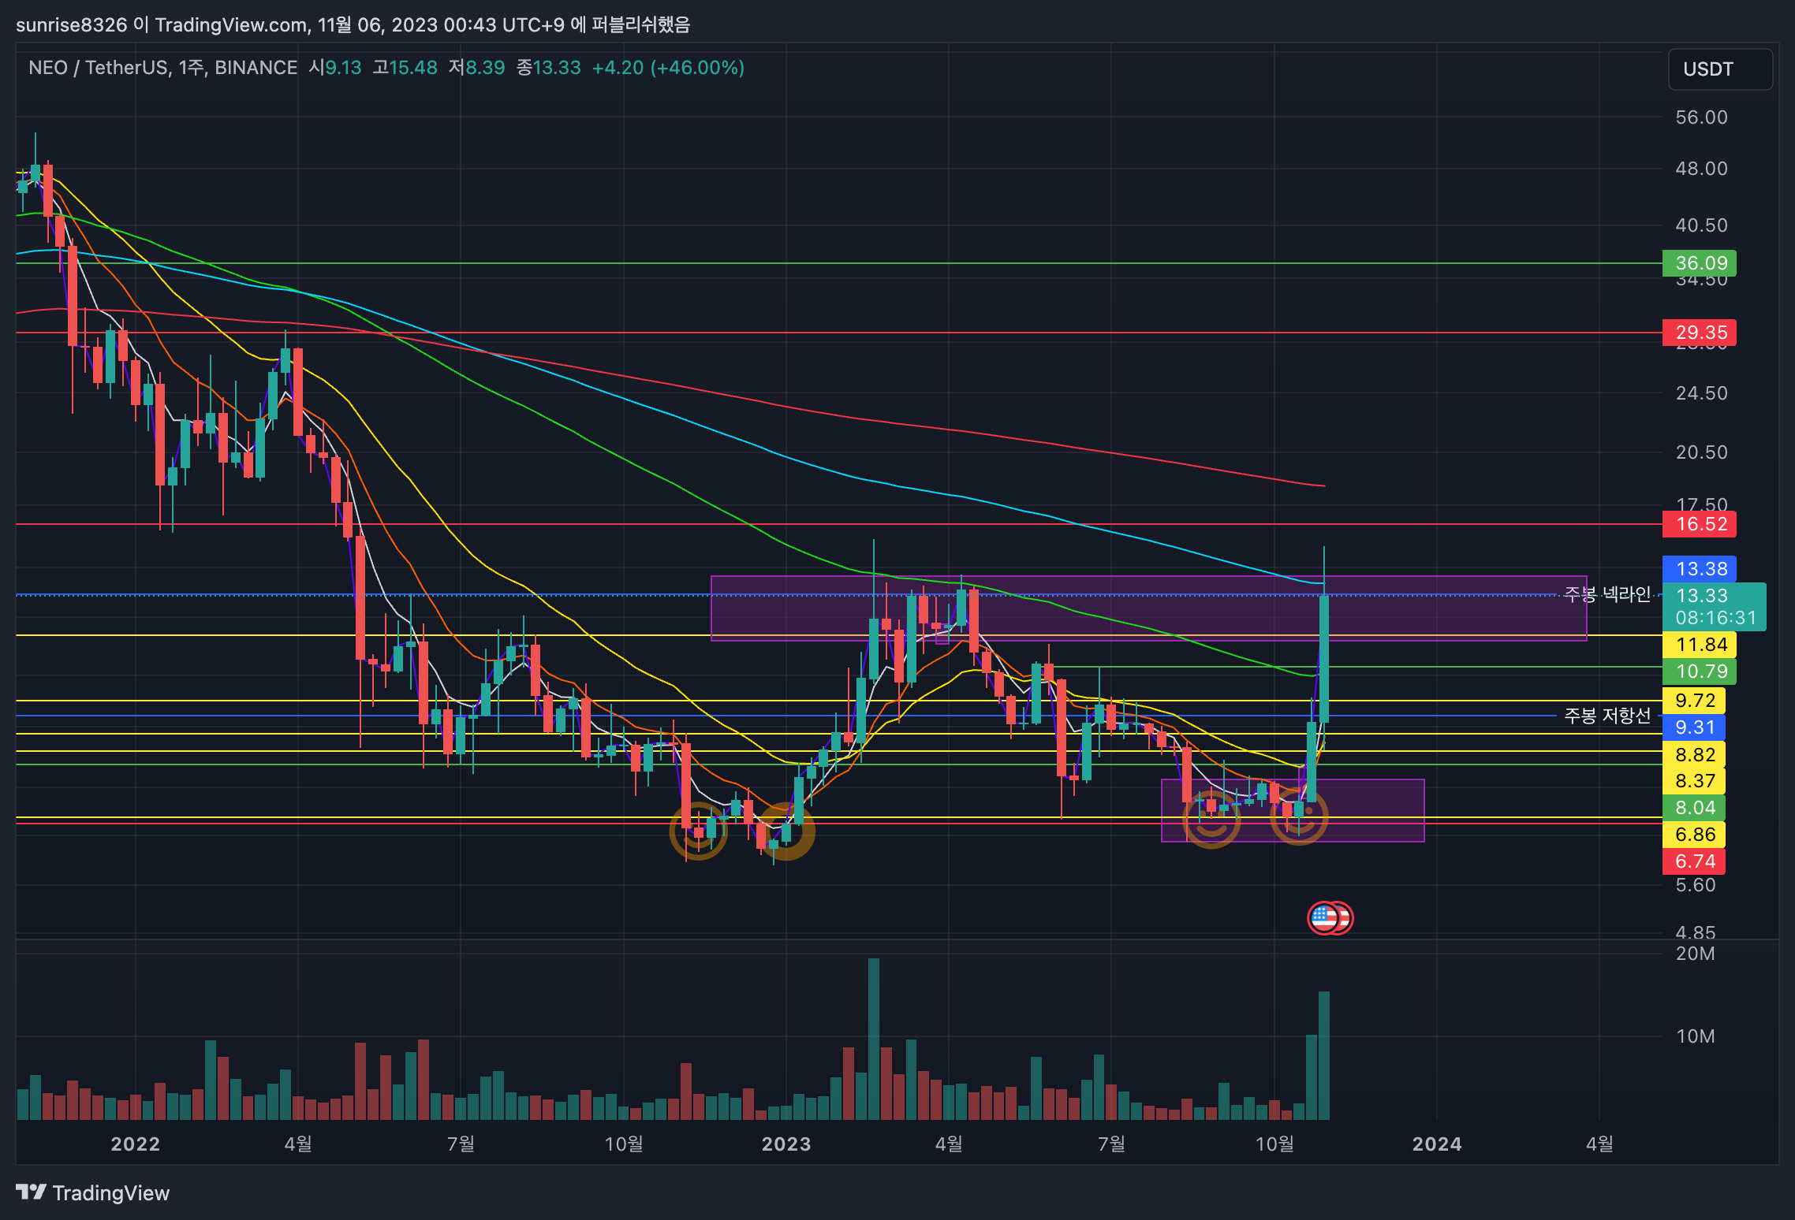Click the 10M volume axis label
This screenshot has height=1220, width=1795.
[1696, 1036]
